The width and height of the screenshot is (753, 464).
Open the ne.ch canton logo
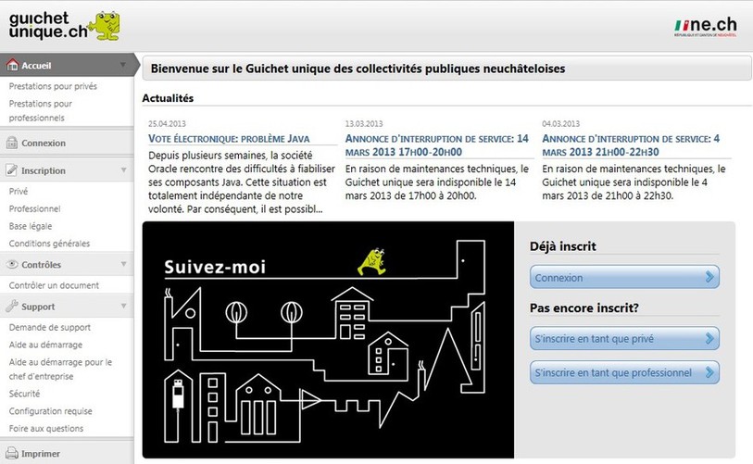point(706,27)
